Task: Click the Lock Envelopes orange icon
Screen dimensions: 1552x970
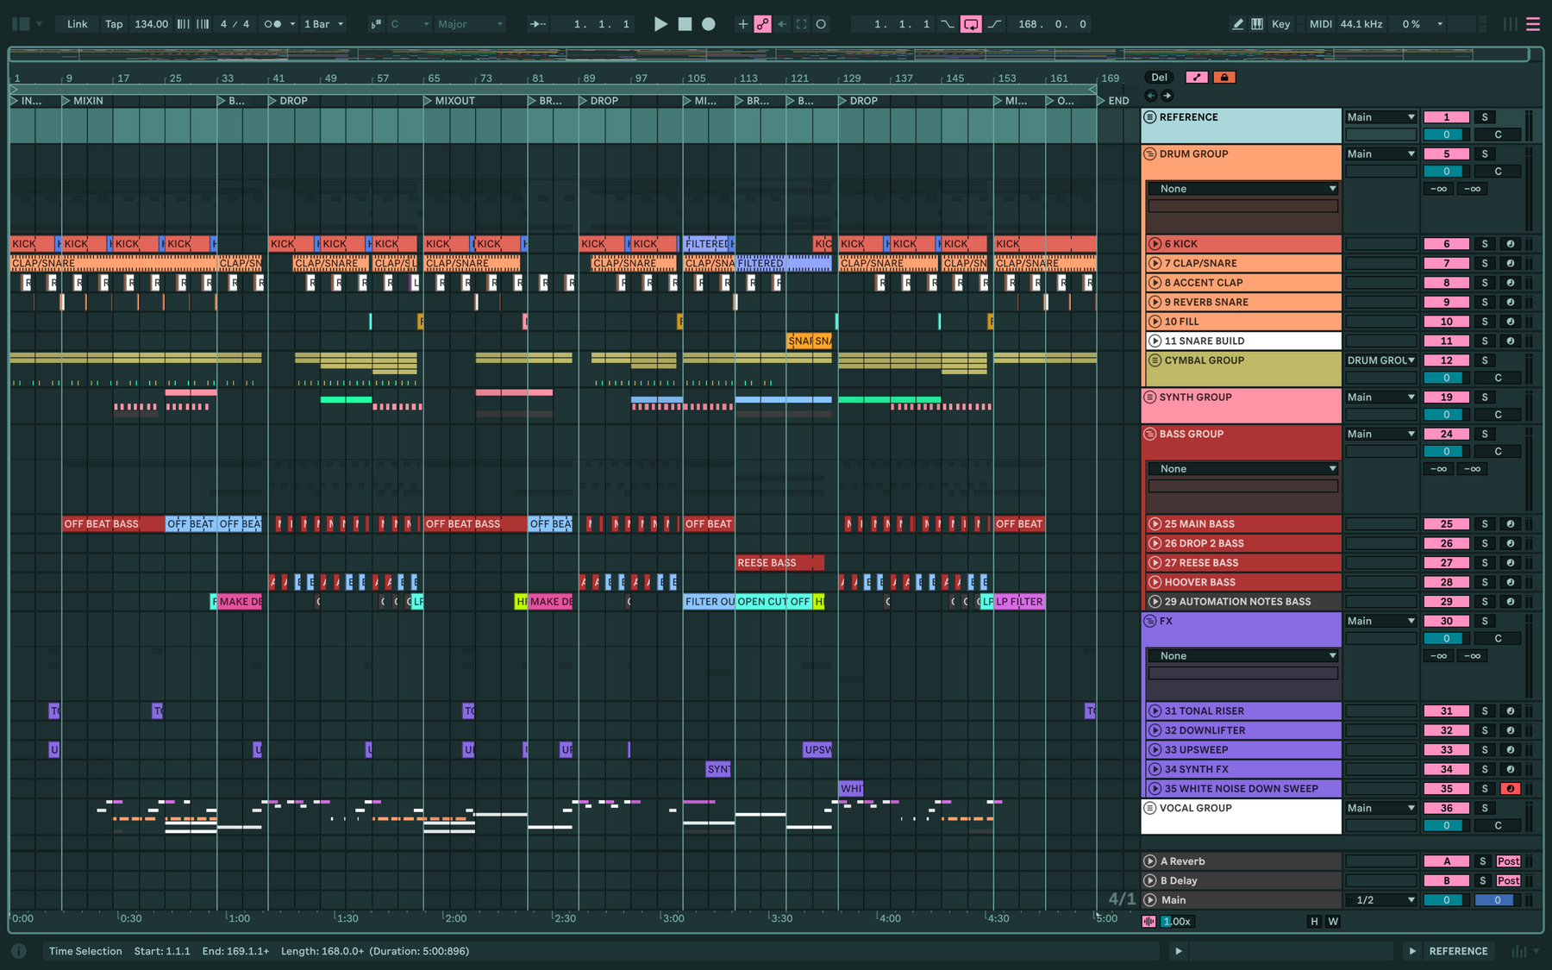Action: 1224,78
